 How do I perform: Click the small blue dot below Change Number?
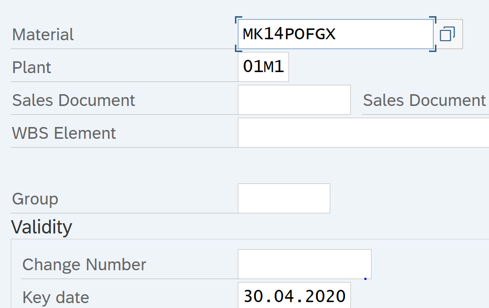(x=366, y=279)
